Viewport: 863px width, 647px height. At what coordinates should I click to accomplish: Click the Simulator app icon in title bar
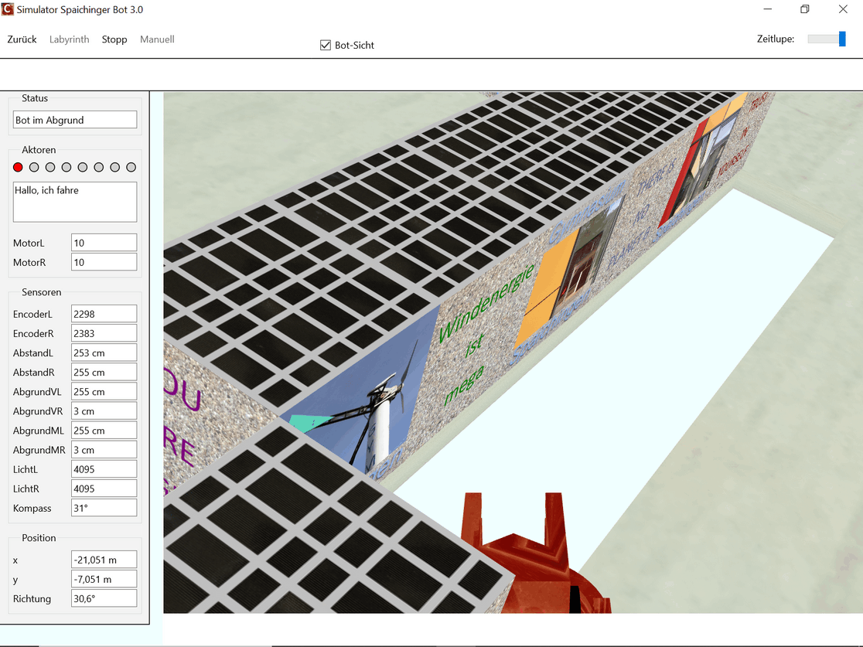coord(8,10)
